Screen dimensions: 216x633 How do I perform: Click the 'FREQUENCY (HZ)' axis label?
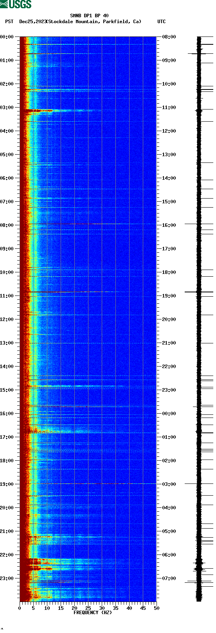pyautogui.click(x=92, y=612)
